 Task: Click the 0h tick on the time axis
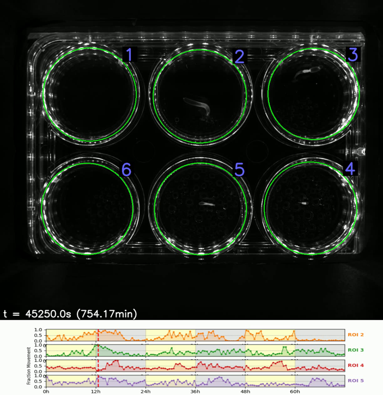click(x=46, y=392)
